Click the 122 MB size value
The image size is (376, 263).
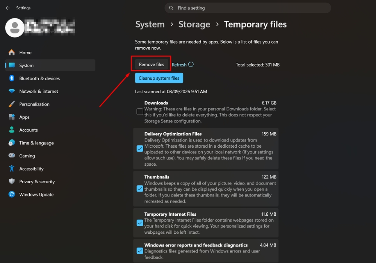(269, 177)
